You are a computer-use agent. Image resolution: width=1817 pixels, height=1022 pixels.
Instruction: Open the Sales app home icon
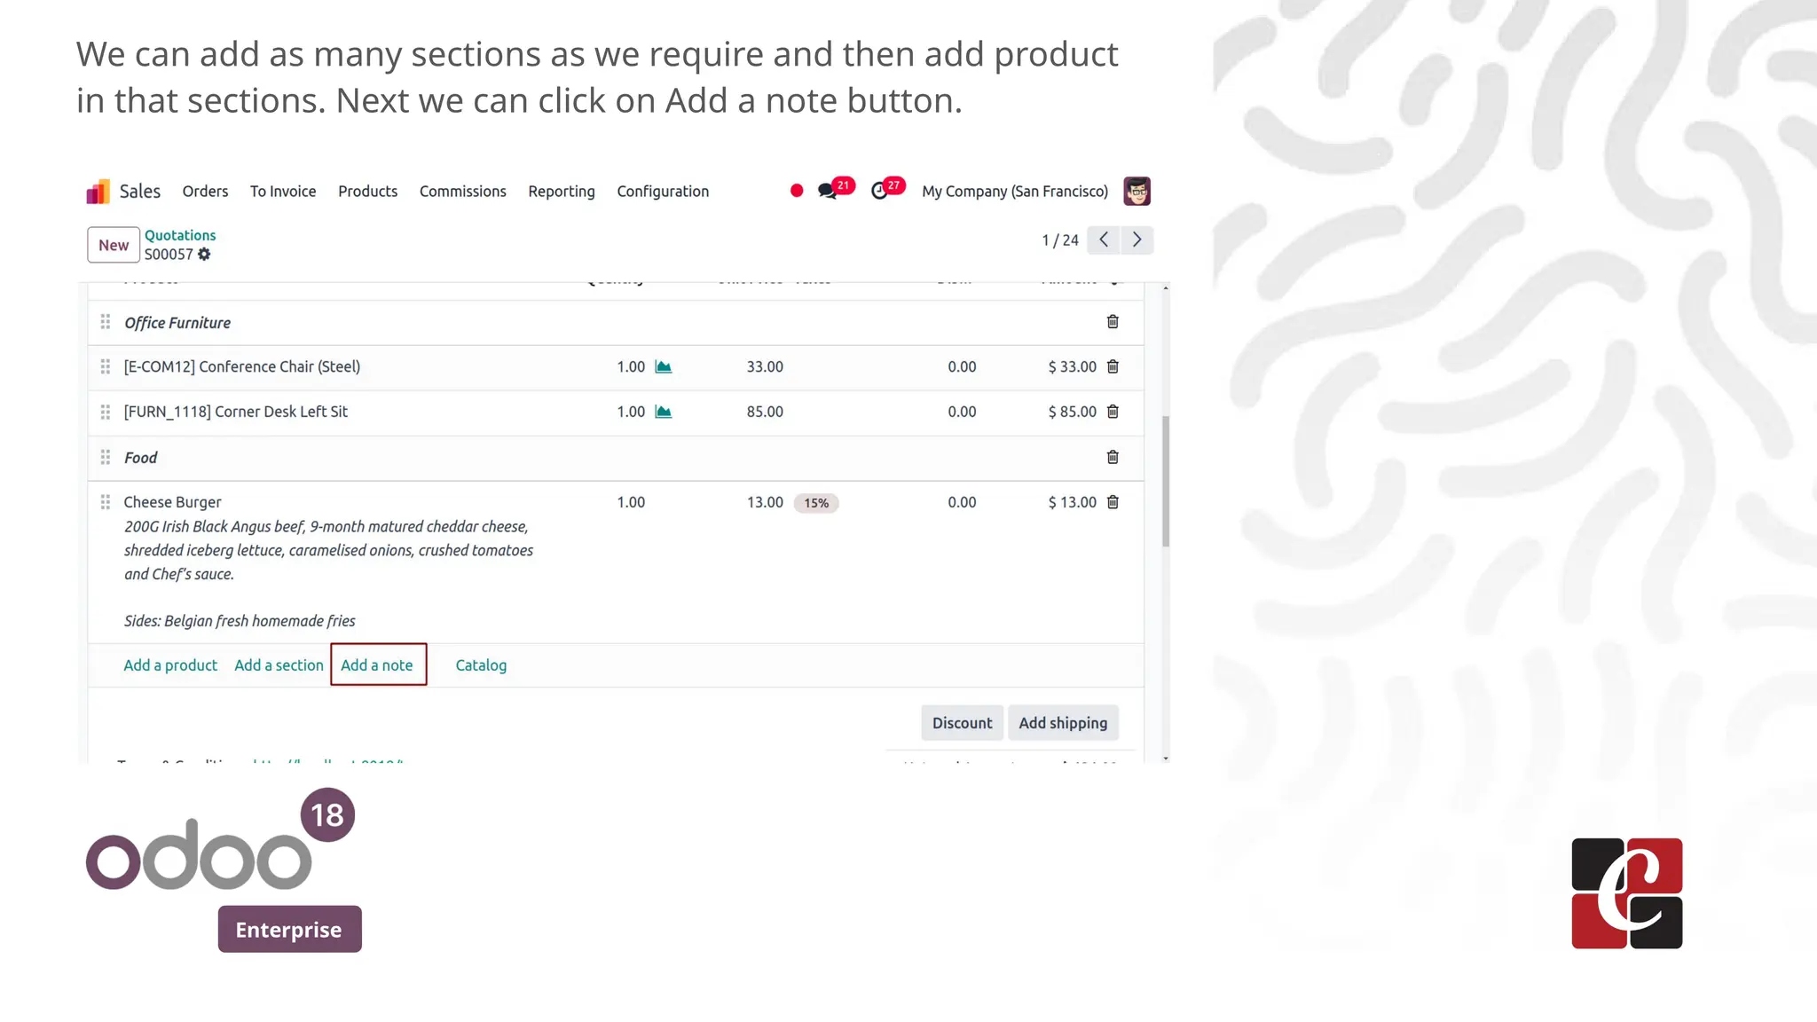pyautogui.click(x=98, y=192)
